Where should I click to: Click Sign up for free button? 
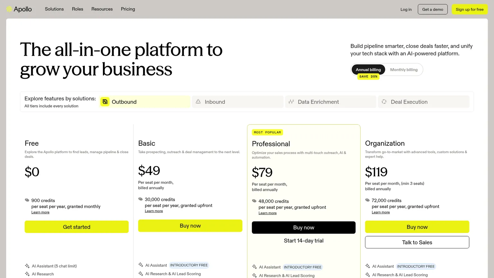[470, 9]
